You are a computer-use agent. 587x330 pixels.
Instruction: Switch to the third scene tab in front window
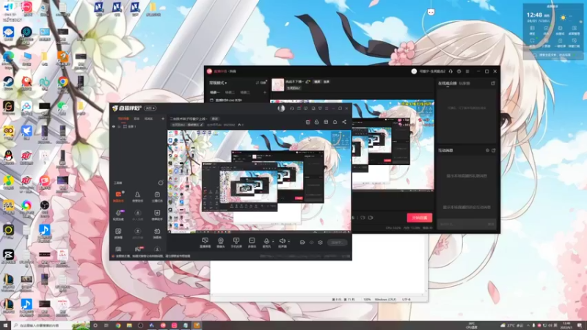148,119
